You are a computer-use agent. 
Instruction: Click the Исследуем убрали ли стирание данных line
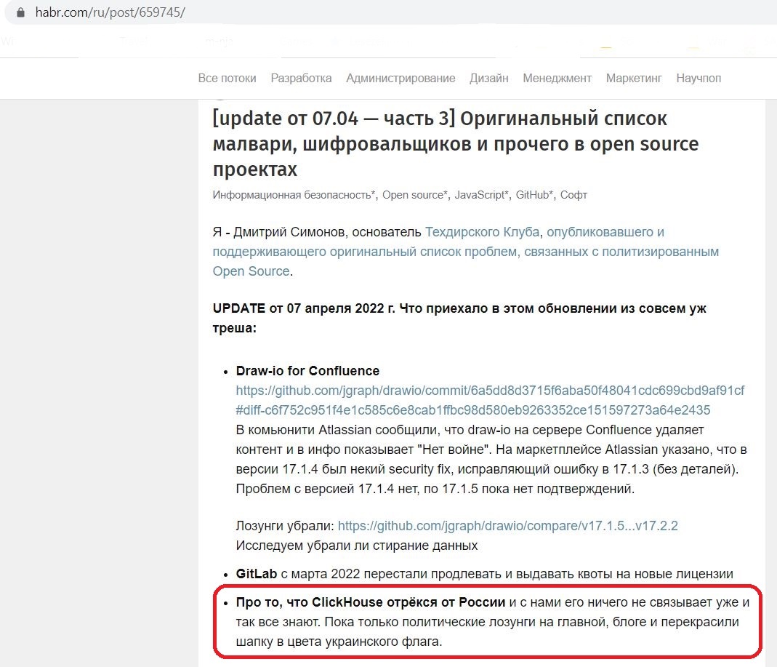click(356, 546)
